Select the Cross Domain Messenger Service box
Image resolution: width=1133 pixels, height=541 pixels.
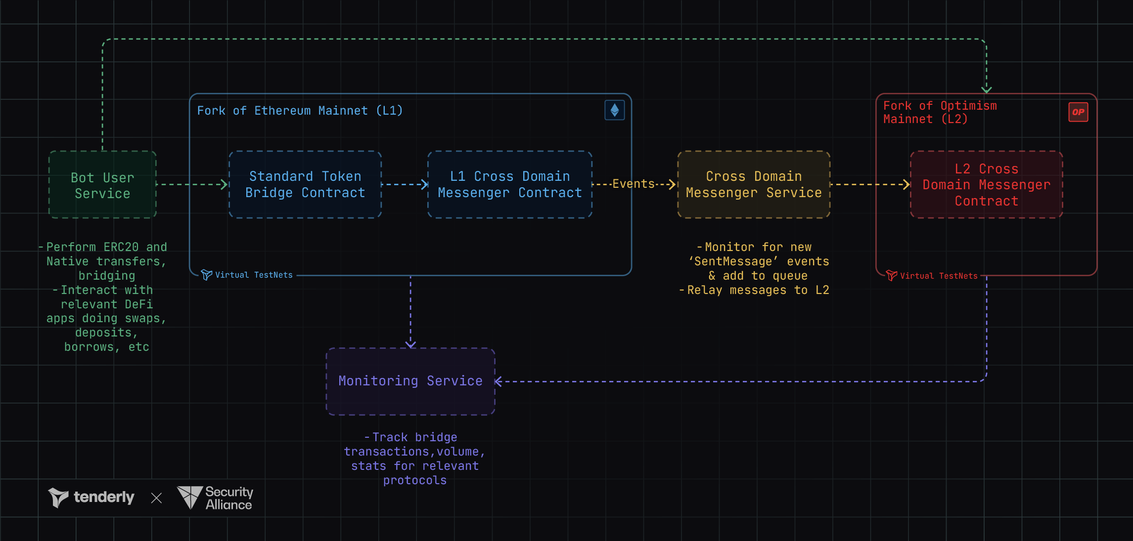tap(754, 185)
